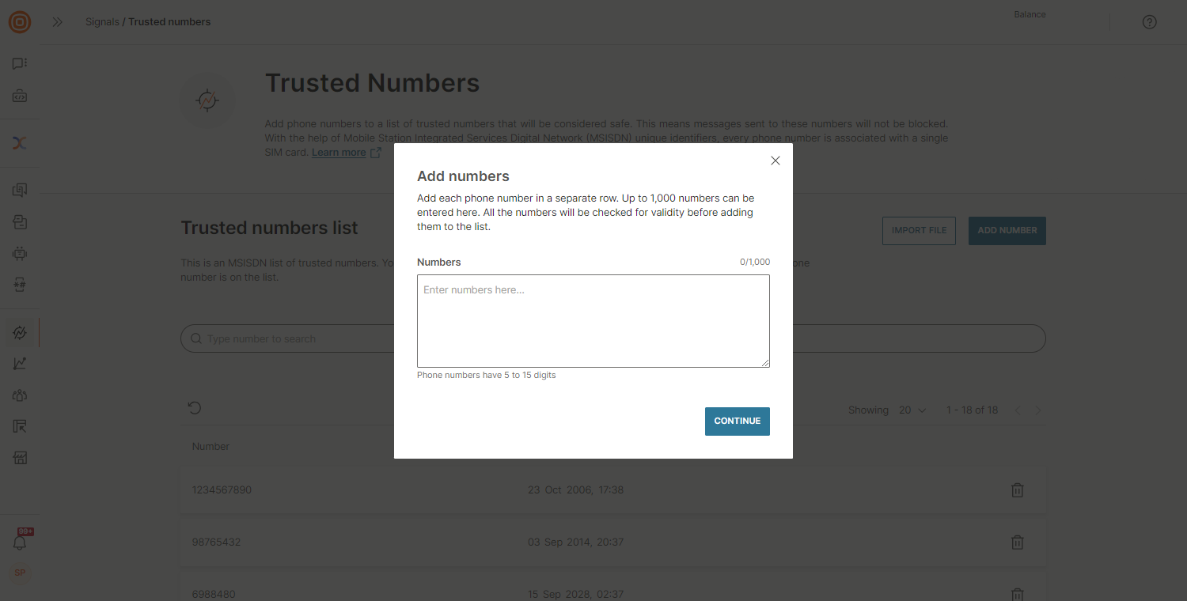Click the refresh list icon
Image resolution: width=1187 pixels, height=601 pixels.
click(195, 408)
